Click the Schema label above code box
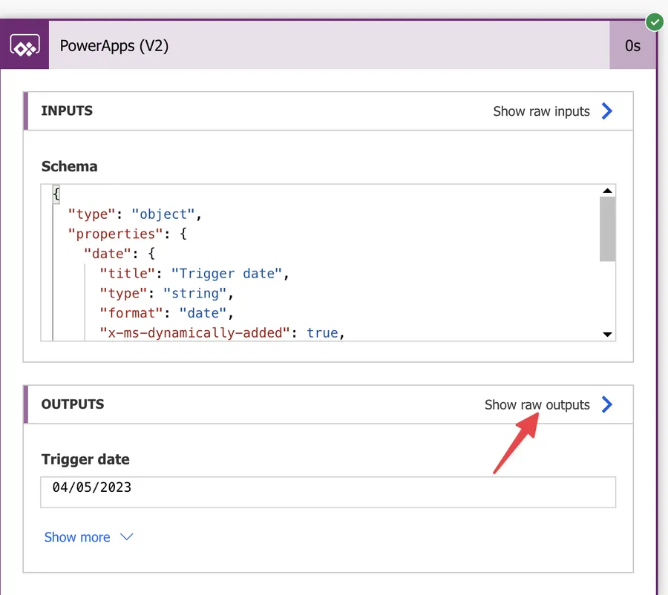This screenshot has width=668, height=595. click(x=69, y=166)
